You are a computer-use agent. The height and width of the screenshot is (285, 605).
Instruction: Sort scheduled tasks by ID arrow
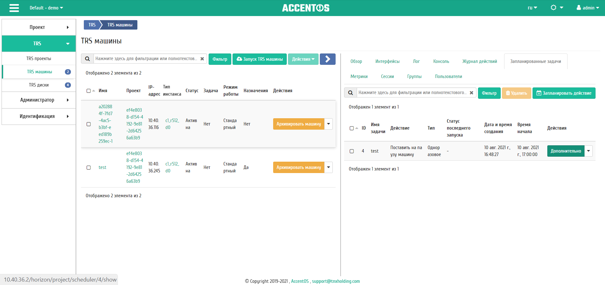357,128
